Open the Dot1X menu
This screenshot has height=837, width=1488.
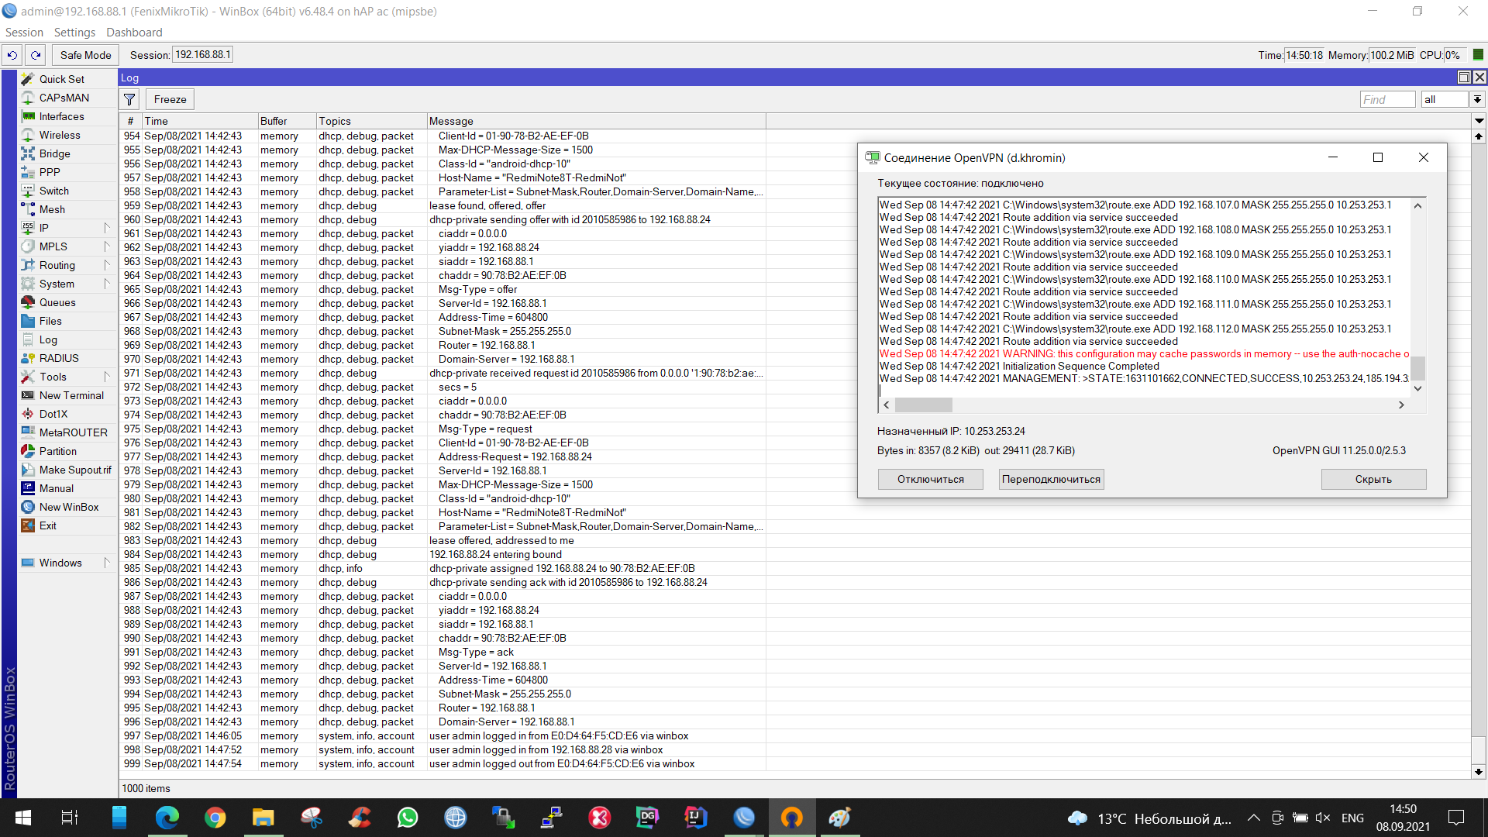(x=53, y=414)
